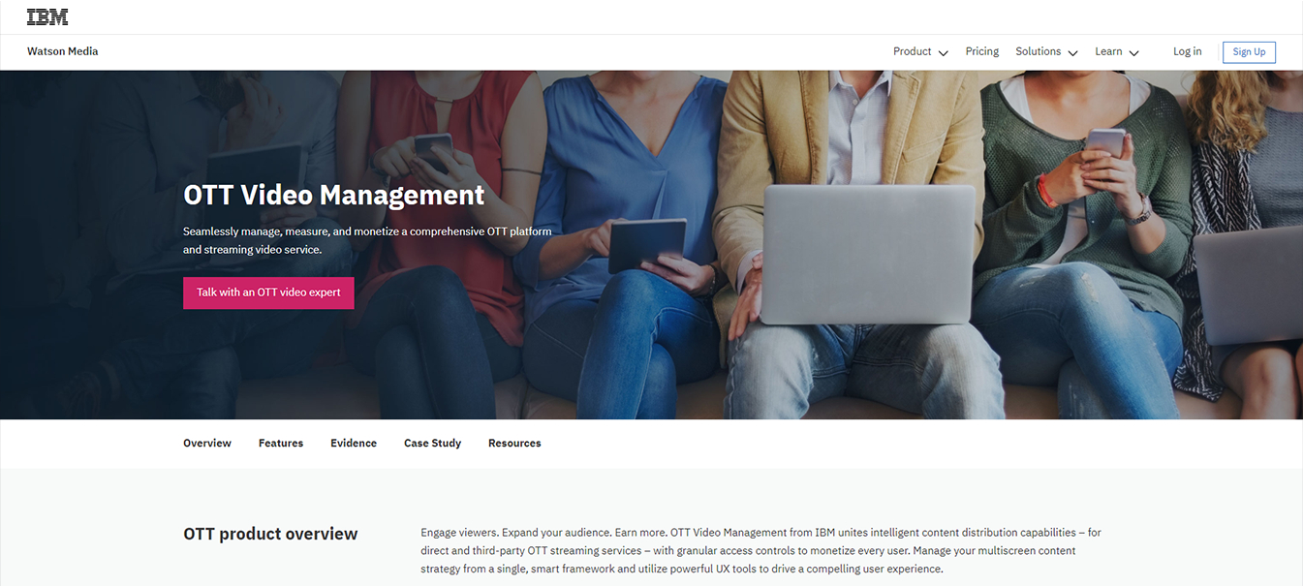1303x586 pixels.
Task: Open the Watson Media home link
Action: coord(63,51)
